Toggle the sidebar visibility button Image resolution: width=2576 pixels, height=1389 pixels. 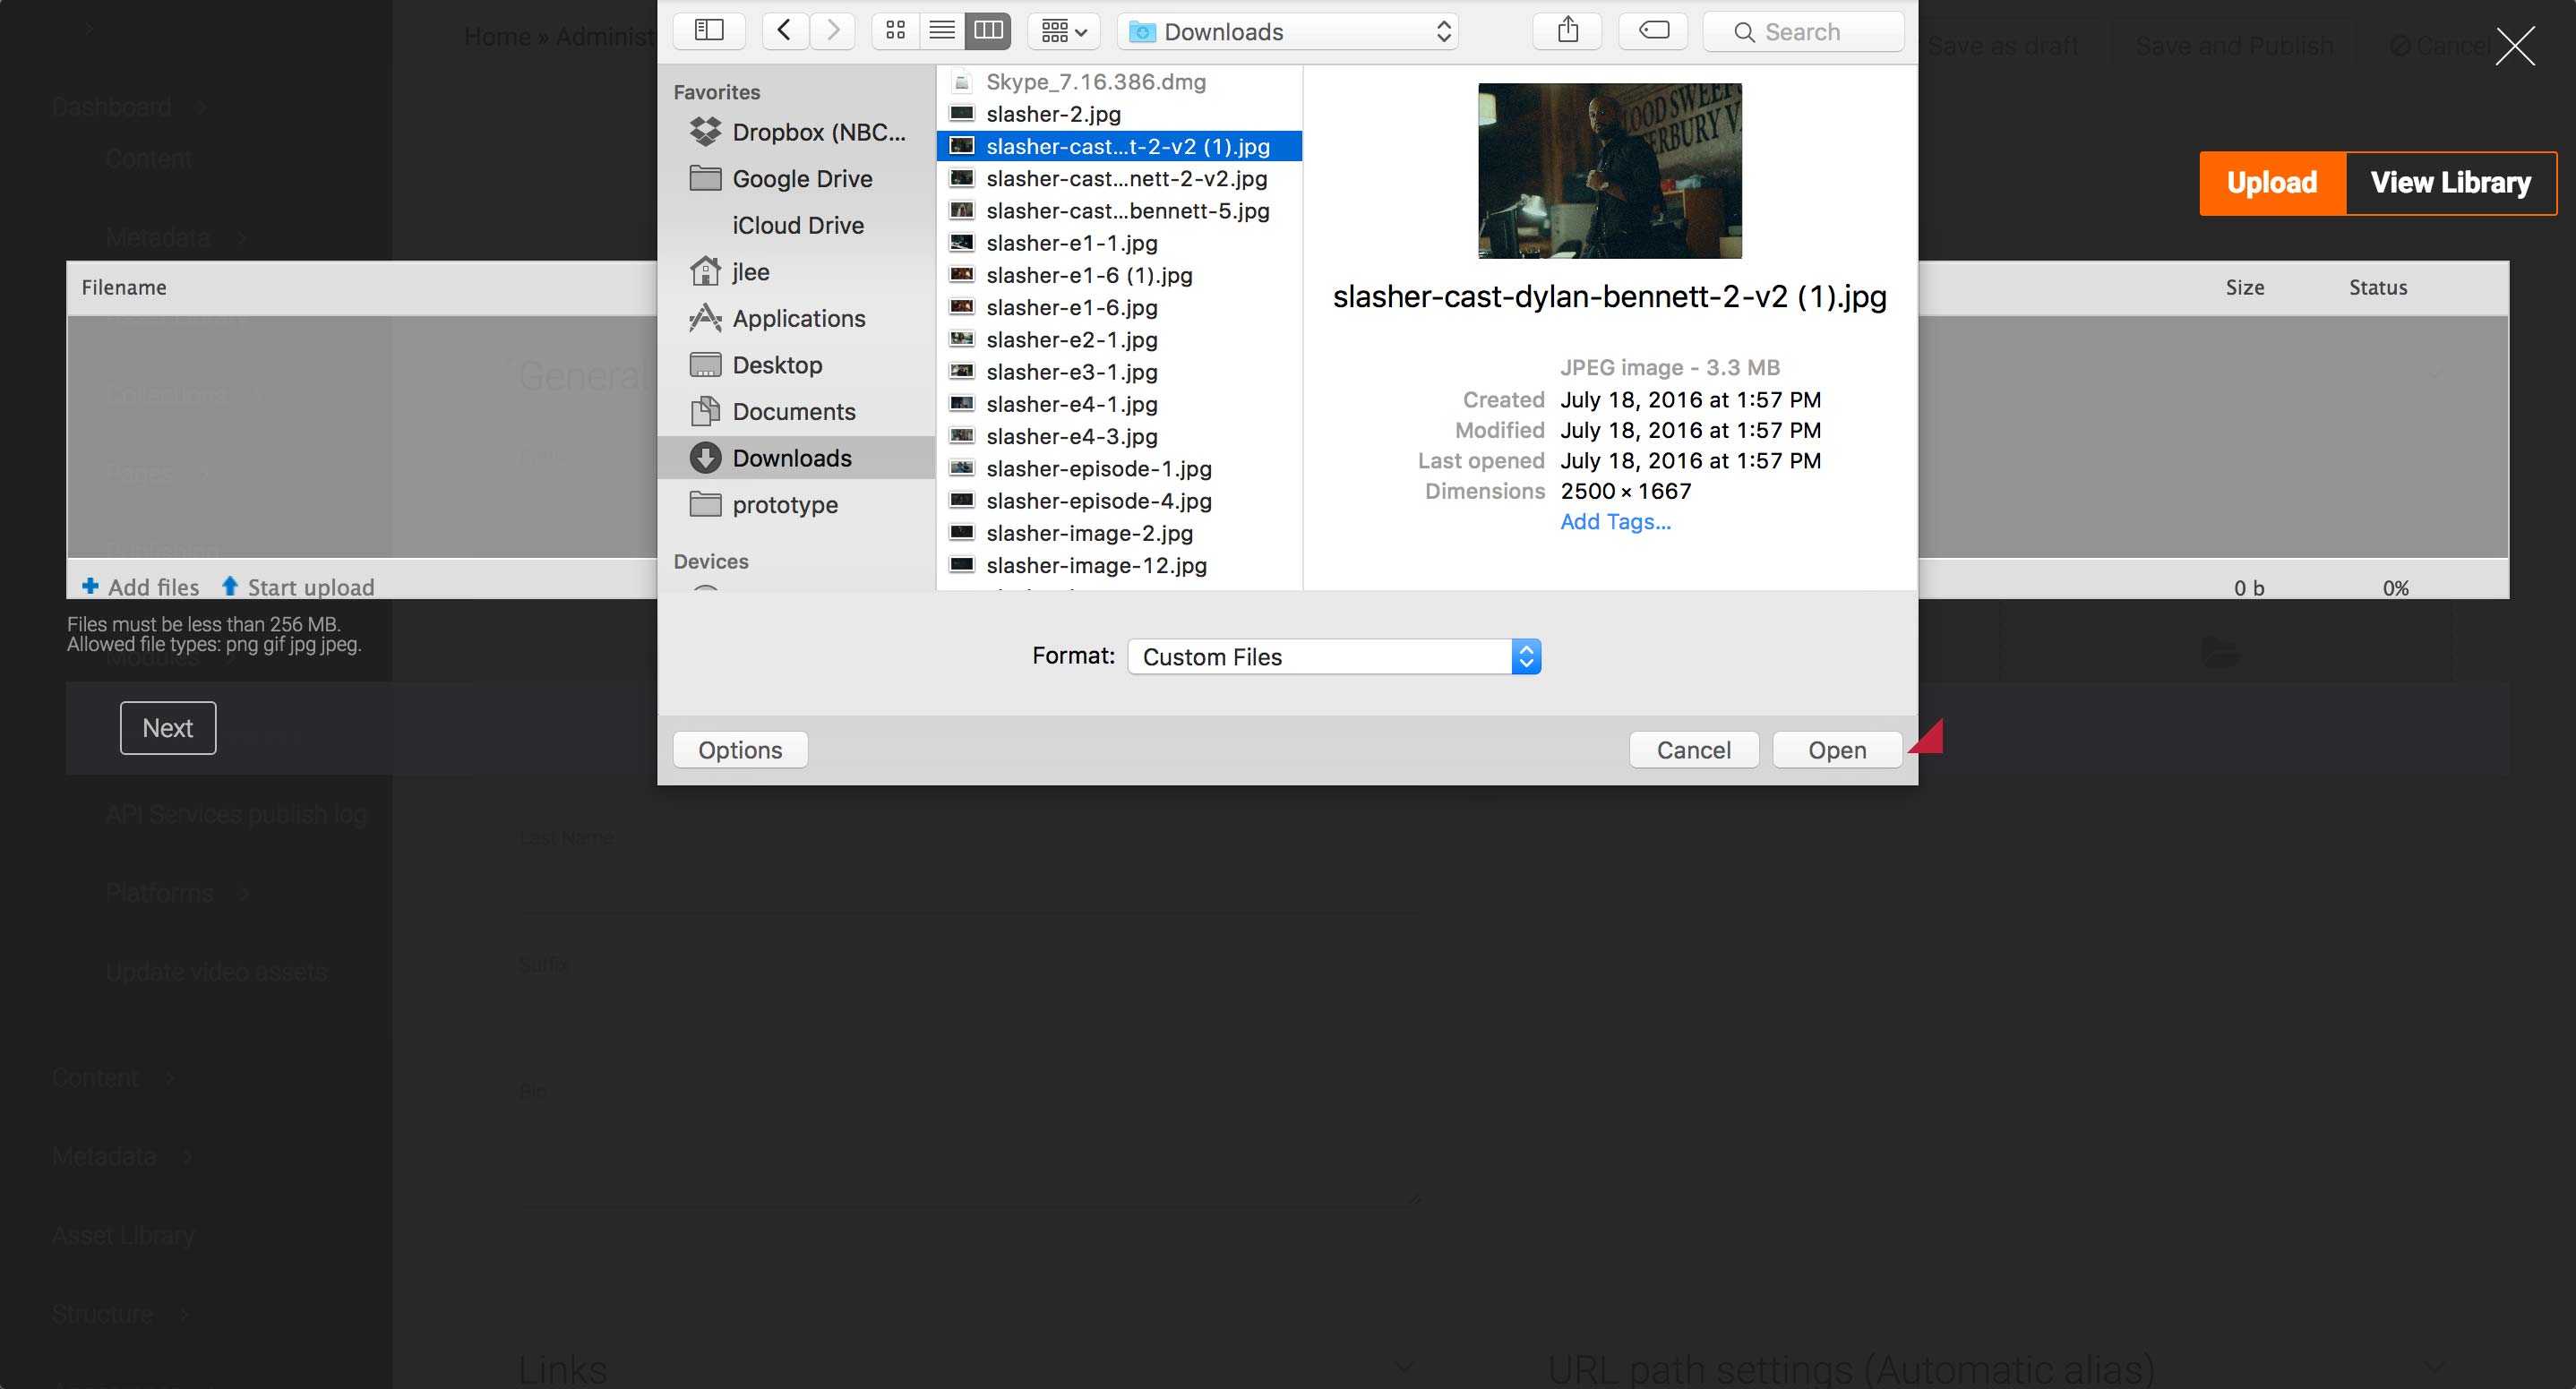pyautogui.click(x=709, y=31)
